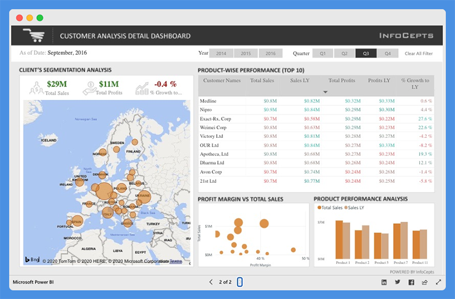Share the report on LinkedIn

(384, 282)
